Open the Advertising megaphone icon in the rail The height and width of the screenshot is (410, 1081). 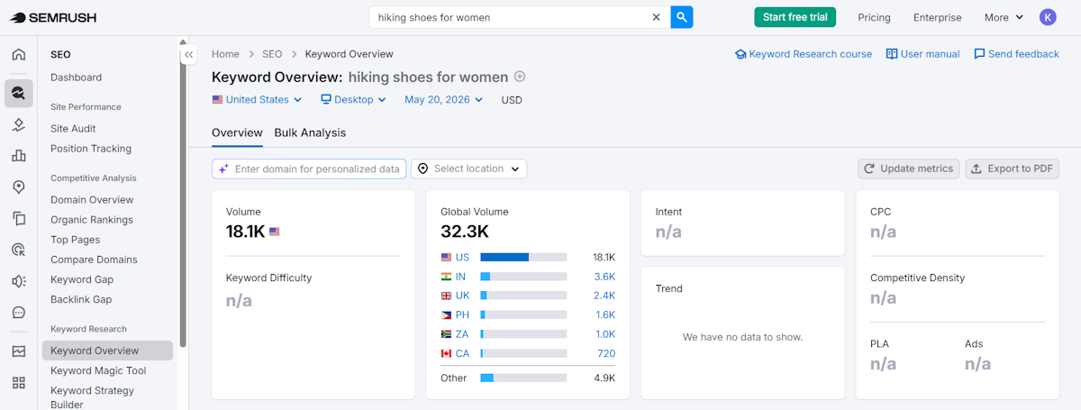(x=18, y=281)
